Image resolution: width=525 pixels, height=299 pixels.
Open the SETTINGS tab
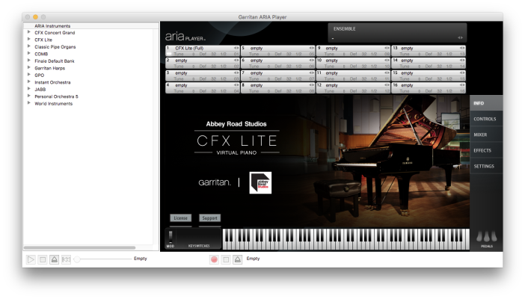click(x=486, y=166)
